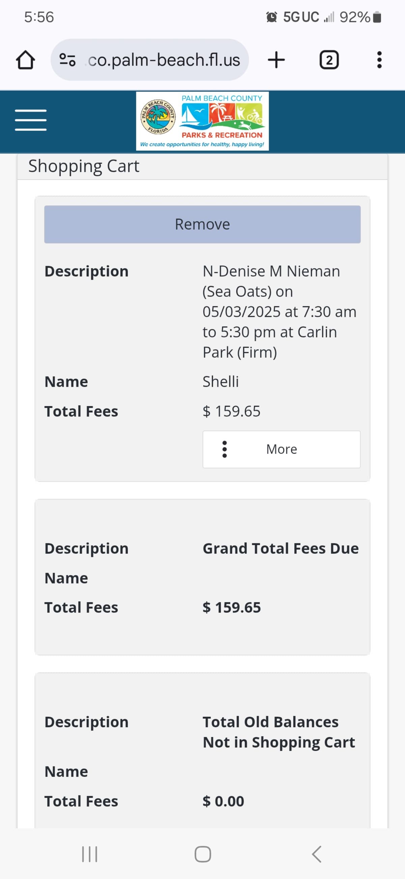Tap the palm-beach URL address bar

click(163, 60)
